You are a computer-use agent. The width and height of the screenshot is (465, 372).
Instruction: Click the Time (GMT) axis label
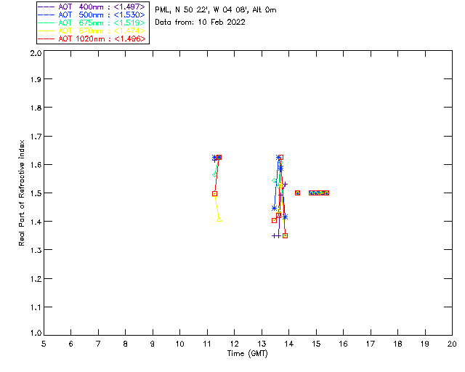point(248,354)
